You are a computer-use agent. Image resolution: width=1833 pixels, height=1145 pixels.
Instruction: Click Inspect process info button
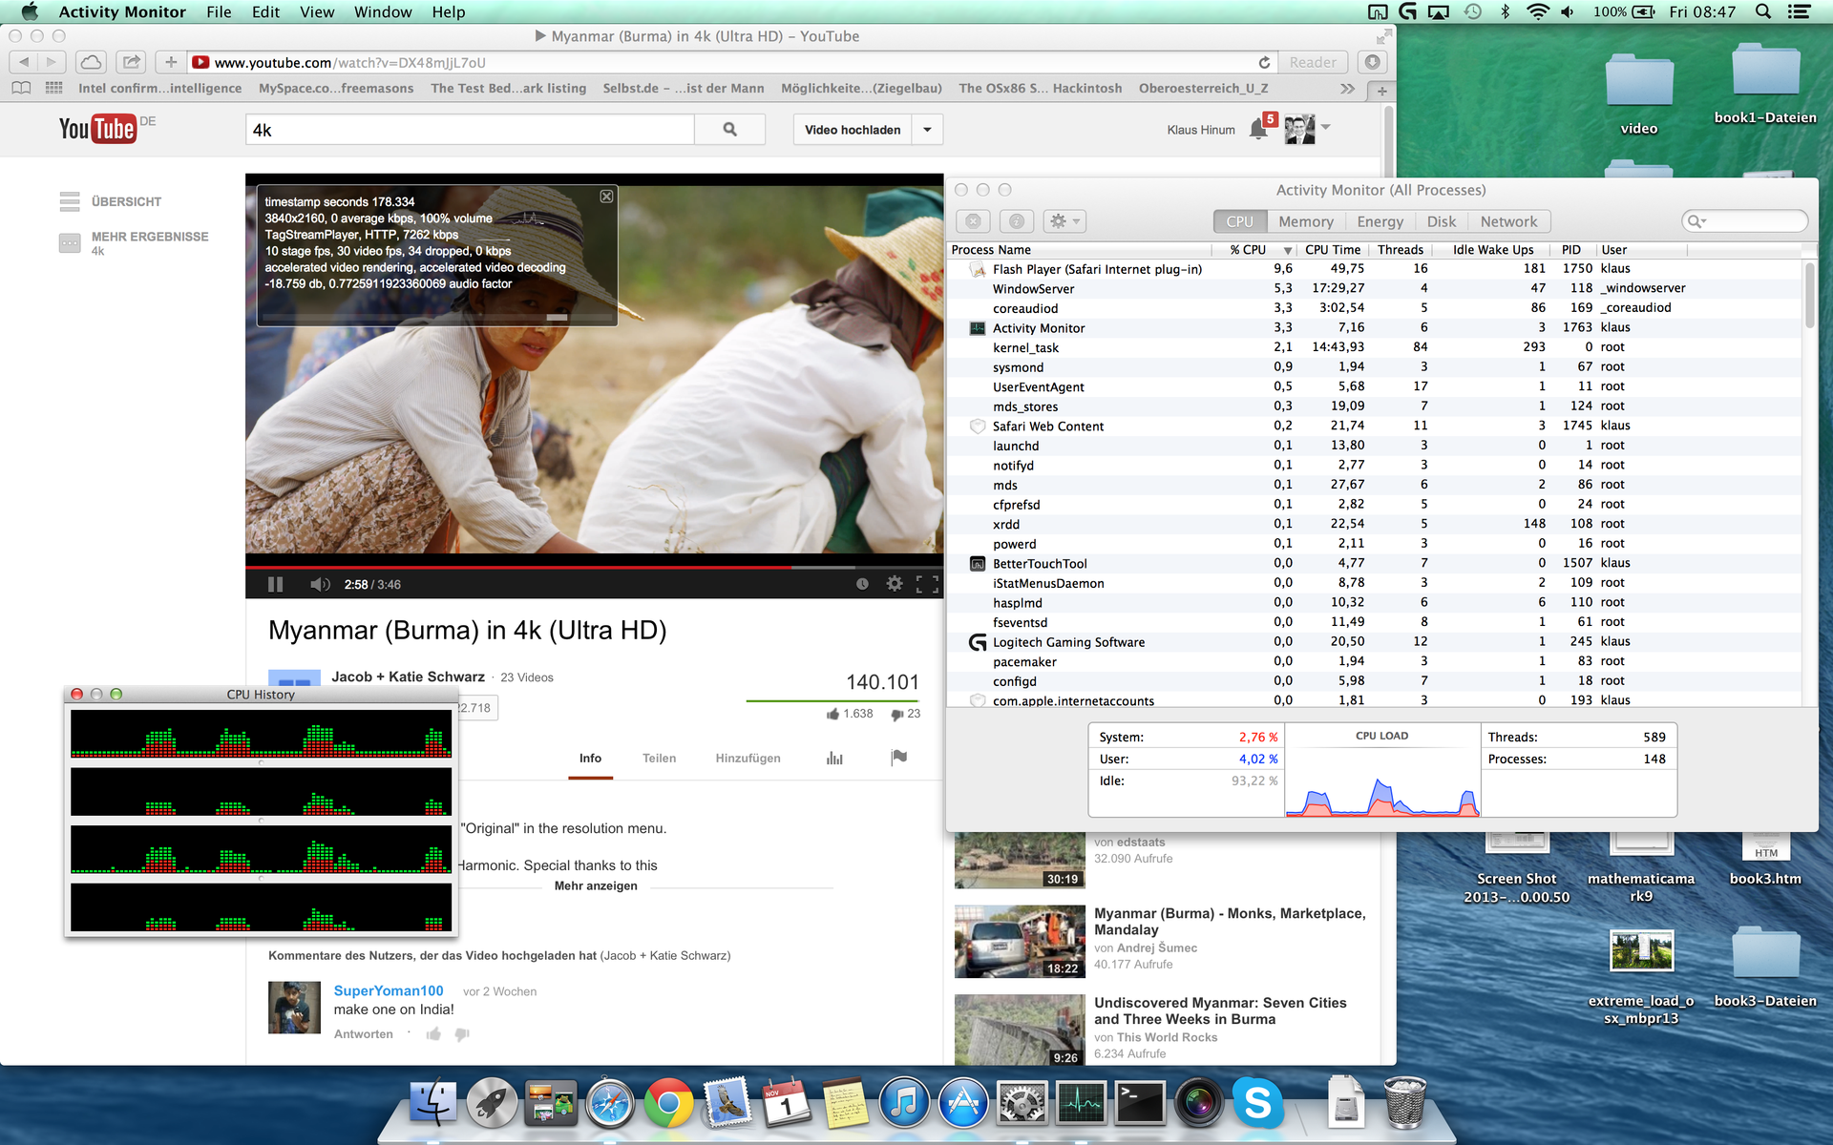1017,221
